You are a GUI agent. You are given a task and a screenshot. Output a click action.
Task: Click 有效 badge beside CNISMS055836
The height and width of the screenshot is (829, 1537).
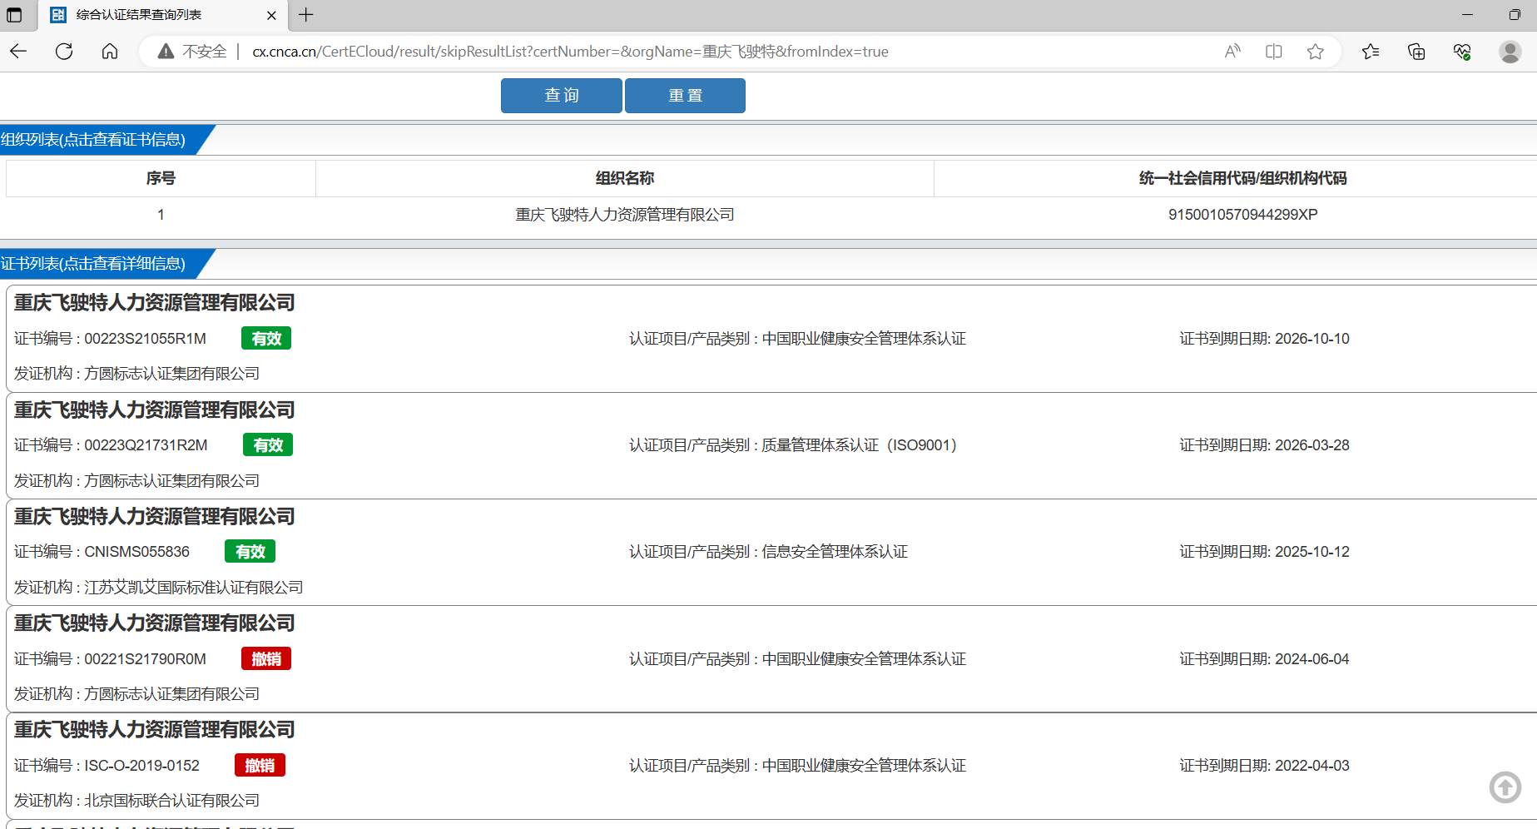pos(250,552)
